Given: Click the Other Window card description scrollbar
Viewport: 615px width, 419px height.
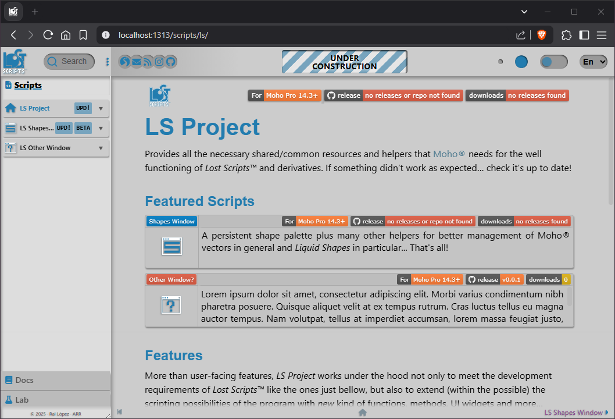Looking at the screenshot, I should [x=570, y=296].
